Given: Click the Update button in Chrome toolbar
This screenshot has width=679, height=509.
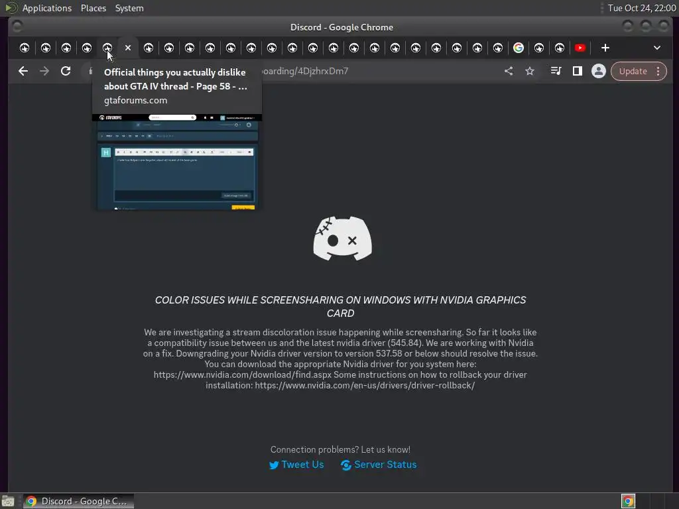Looking at the screenshot, I should click(x=633, y=72).
